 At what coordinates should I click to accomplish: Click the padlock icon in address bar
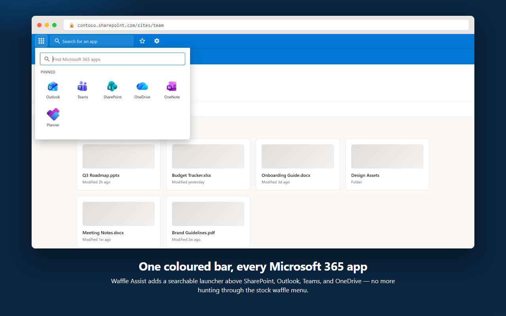[72, 25]
